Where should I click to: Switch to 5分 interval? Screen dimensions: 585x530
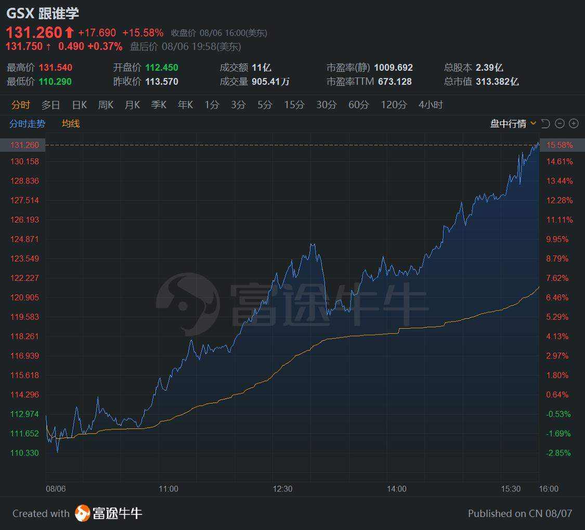point(265,105)
